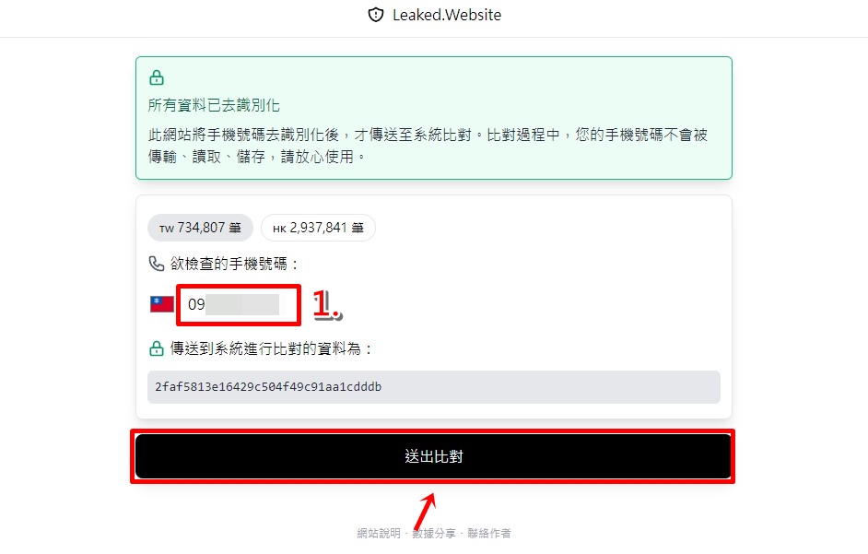The width and height of the screenshot is (868, 554).
Task: Open the 數據分享 footer link
Action: pyautogui.click(x=434, y=533)
